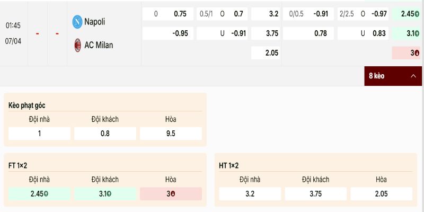424x212 pixels.
Task: Pick Hòa odds 9.5 under Kèo phạt góc
Action: (x=171, y=134)
